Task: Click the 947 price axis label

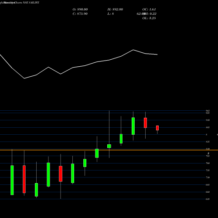Action: pyautogui.click(x=208, y=111)
